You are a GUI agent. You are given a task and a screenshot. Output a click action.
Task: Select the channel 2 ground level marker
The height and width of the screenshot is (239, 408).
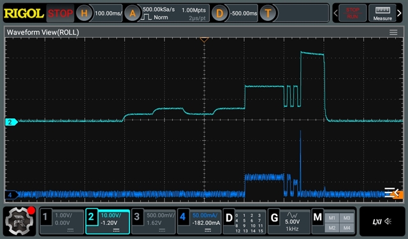pos(11,122)
